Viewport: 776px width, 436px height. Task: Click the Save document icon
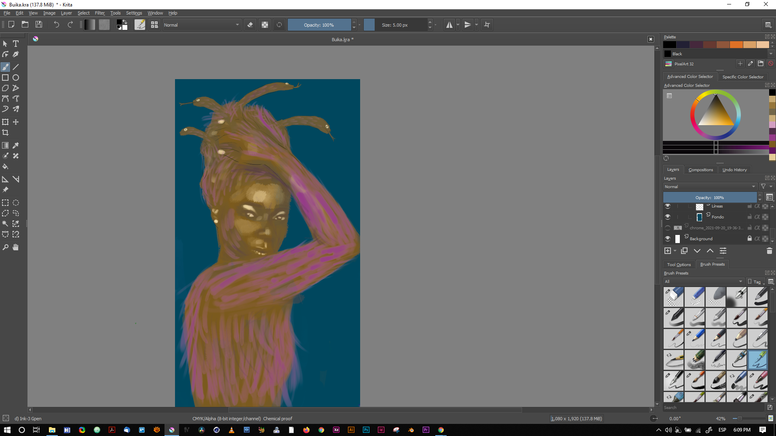pos(39,25)
